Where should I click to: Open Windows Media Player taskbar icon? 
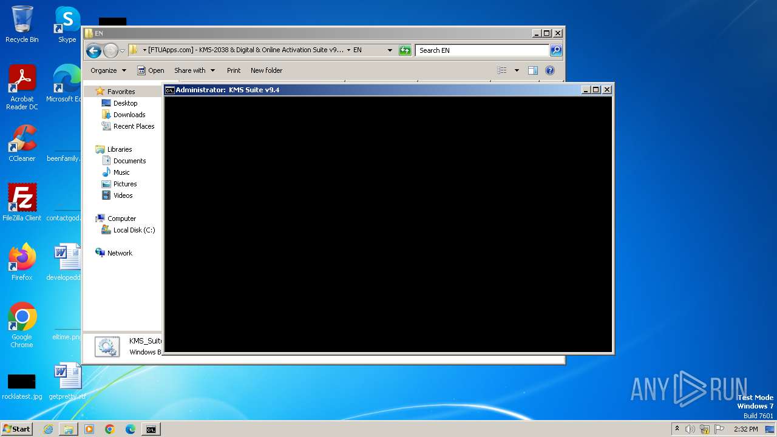pos(89,429)
